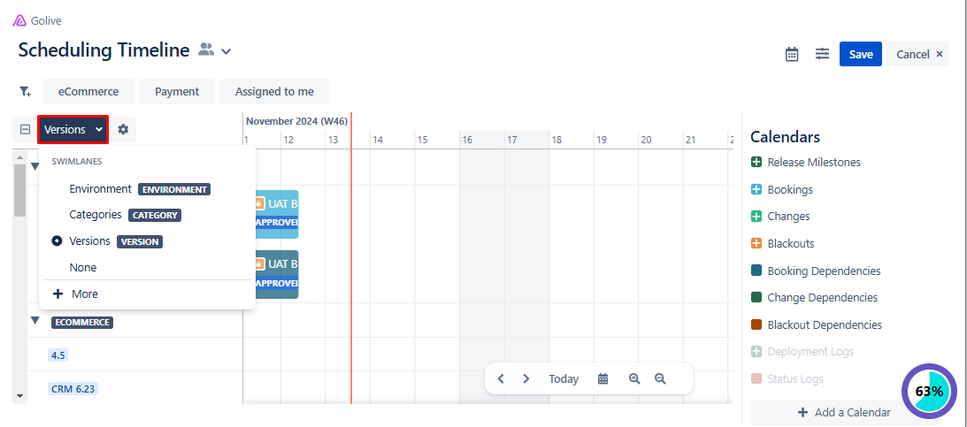Viewport: 967px width, 427px height.
Task: Go to previous timeline period
Action: (501, 378)
